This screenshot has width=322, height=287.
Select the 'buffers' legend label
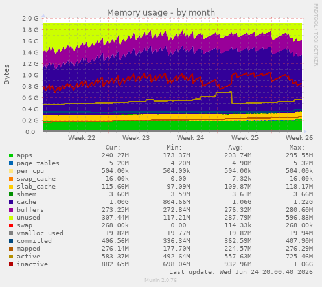point(30,210)
